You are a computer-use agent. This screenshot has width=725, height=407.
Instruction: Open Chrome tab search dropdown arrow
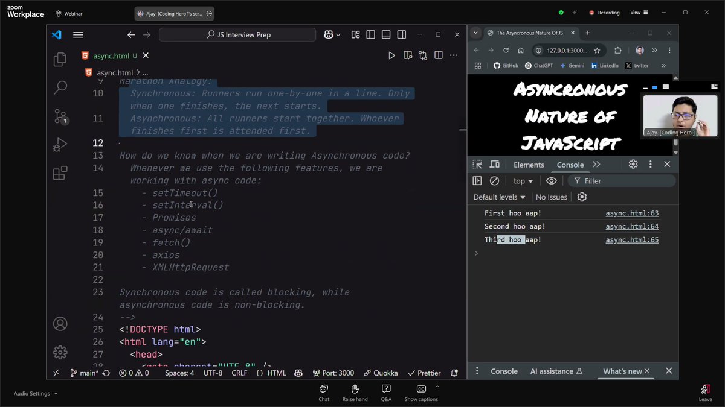point(476,33)
